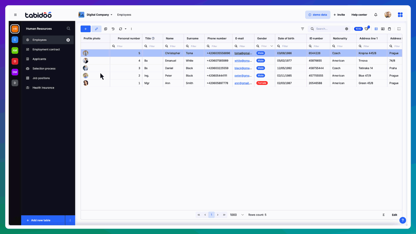The height and width of the screenshot is (234, 416).
Task: Click the blue 1000 record limit badge
Action: click(358, 29)
